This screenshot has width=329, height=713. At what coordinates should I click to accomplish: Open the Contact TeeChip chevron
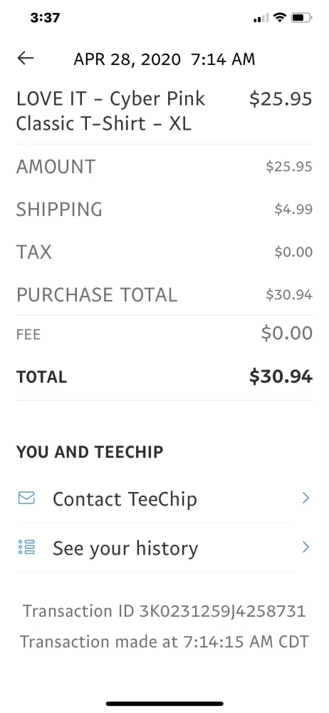(305, 498)
